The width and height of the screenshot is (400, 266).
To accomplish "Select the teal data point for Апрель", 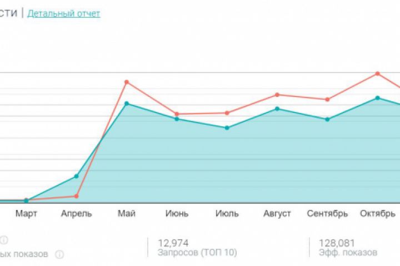I will point(76,176).
